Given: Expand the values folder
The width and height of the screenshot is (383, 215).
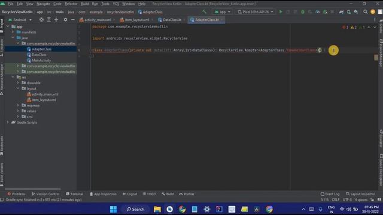Looking at the screenshot, I should (18, 111).
